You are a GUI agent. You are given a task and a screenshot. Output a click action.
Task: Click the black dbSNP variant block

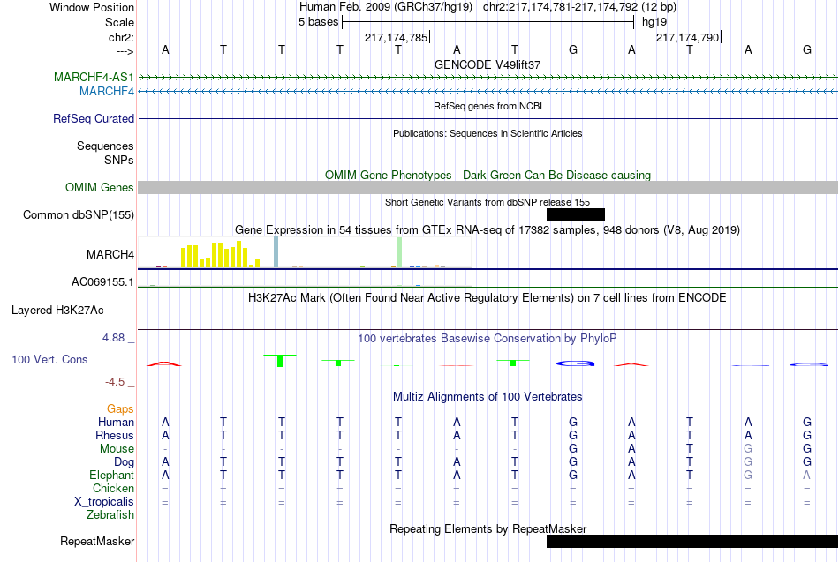click(576, 214)
